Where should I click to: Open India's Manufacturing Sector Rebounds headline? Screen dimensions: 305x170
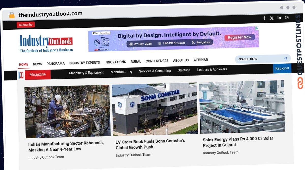[x=66, y=146]
